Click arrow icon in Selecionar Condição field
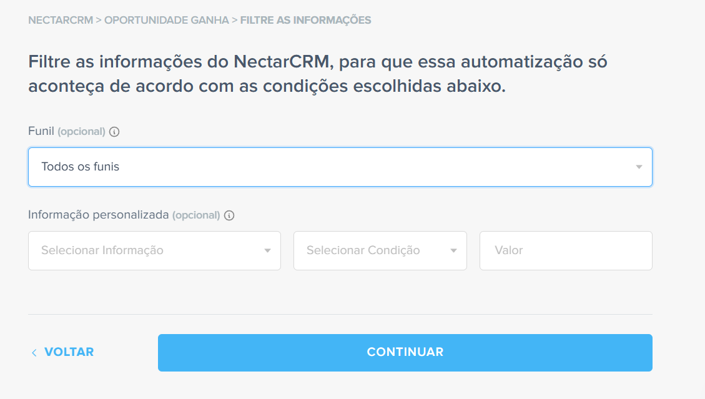 pos(454,250)
